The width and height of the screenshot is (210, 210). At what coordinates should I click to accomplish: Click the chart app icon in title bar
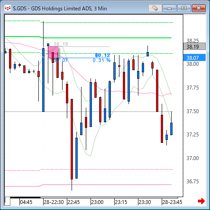click(x=8, y=8)
